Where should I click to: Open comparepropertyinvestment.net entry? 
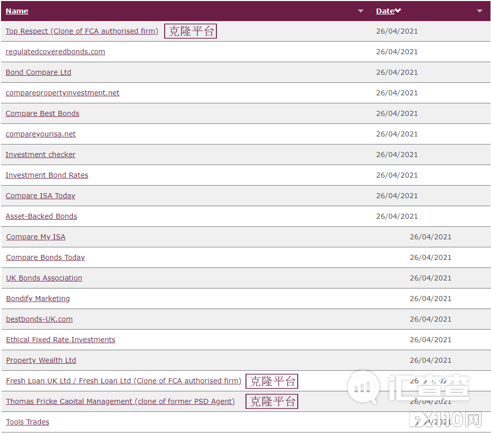pos(62,93)
